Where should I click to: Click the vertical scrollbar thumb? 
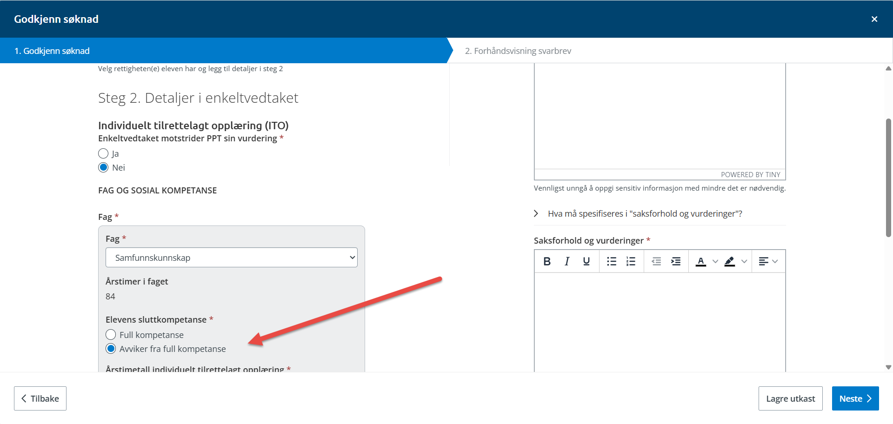pos(888,178)
